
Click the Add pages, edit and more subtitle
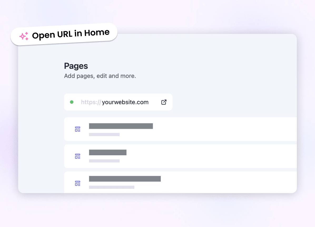coord(100,76)
